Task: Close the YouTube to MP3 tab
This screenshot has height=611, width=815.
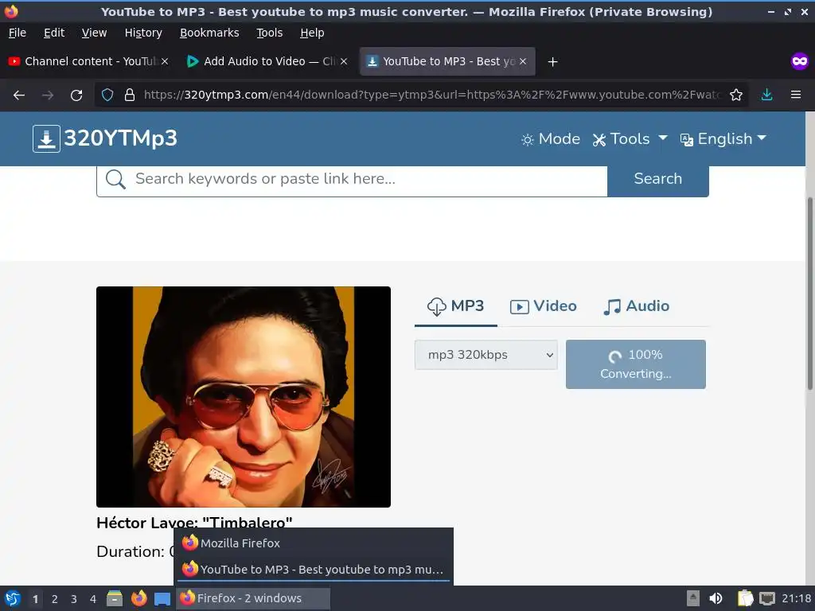Action: 523,61
